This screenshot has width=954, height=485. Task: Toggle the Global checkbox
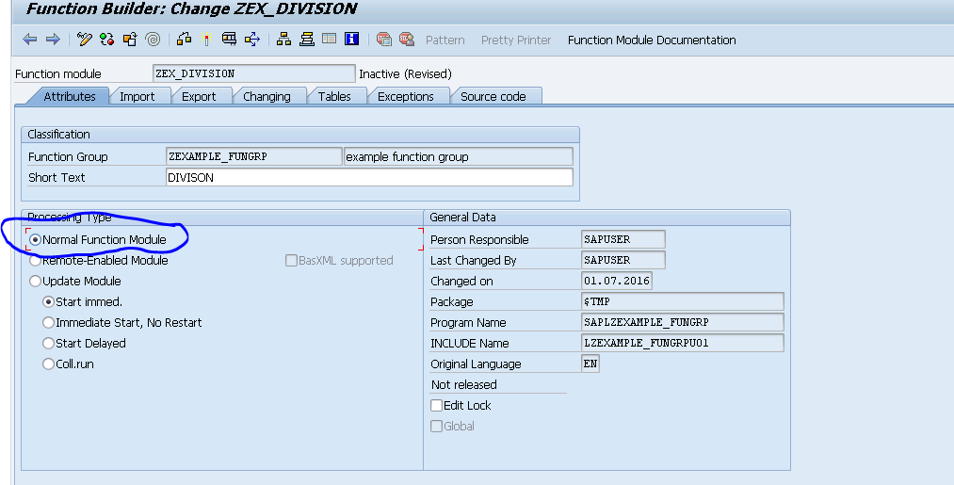point(436,426)
